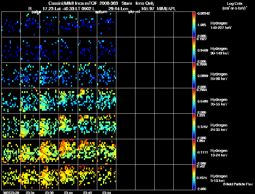Open the 5-13 keV image panel at 23:44
The height and width of the screenshot is (194, 255).
(68, 177)
